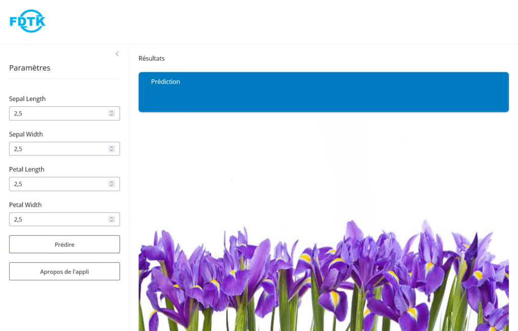
Task: Click the Résultats heading
Action: click(x=152, y=58)
